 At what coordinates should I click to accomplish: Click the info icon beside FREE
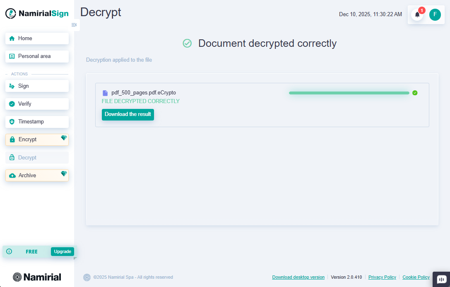pos(9,251)
